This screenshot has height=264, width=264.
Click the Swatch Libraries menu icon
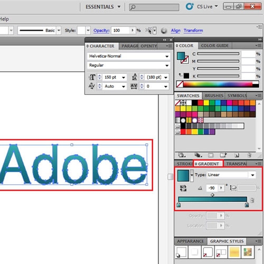[182, 155]
